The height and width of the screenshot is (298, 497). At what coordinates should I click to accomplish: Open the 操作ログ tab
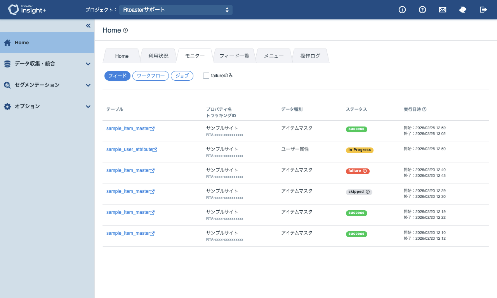[x=310, y=56]
